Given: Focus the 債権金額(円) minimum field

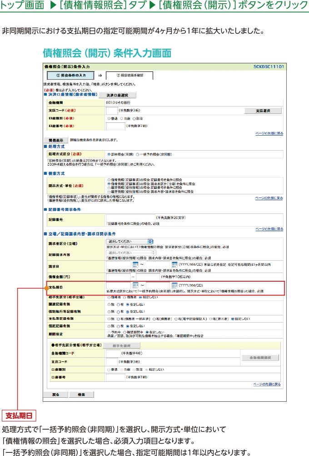Looking at the screenshot, I should [118, 277].
